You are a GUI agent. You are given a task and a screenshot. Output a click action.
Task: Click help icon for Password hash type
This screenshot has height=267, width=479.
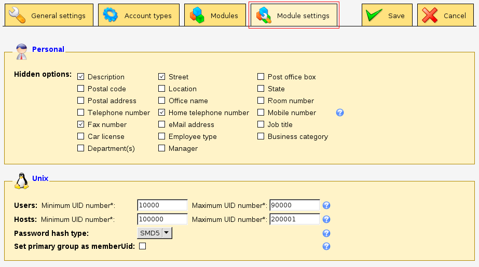click(x=326, y=233)
